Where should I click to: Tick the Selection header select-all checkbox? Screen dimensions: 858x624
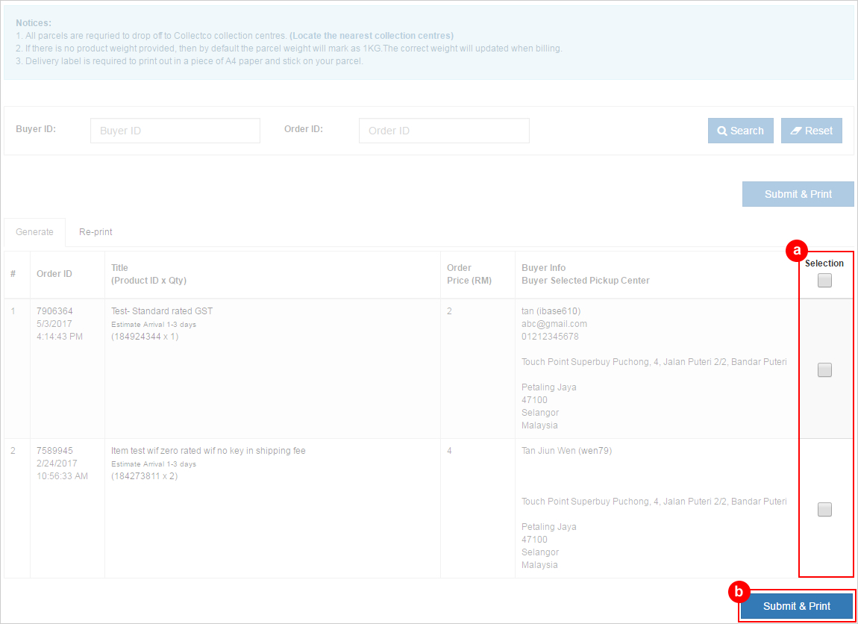tap(824, 281)
